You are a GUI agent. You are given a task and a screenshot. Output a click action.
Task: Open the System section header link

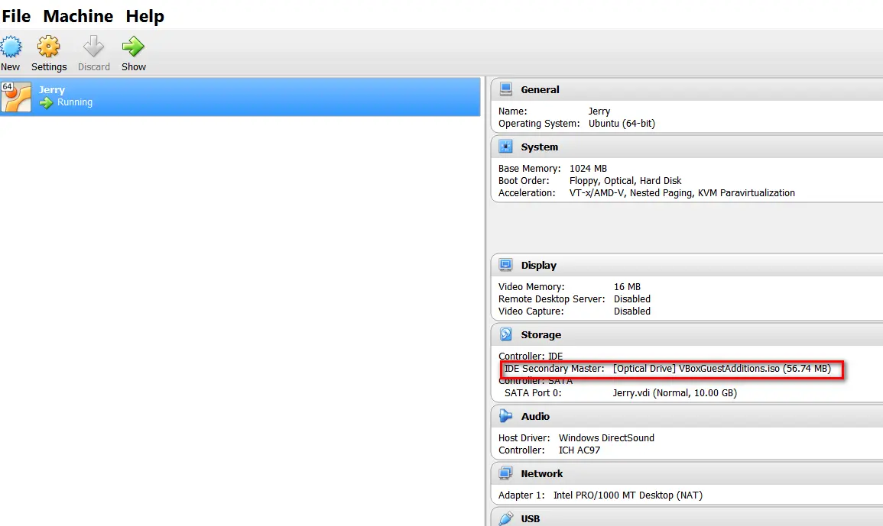[x=540, y=147]
